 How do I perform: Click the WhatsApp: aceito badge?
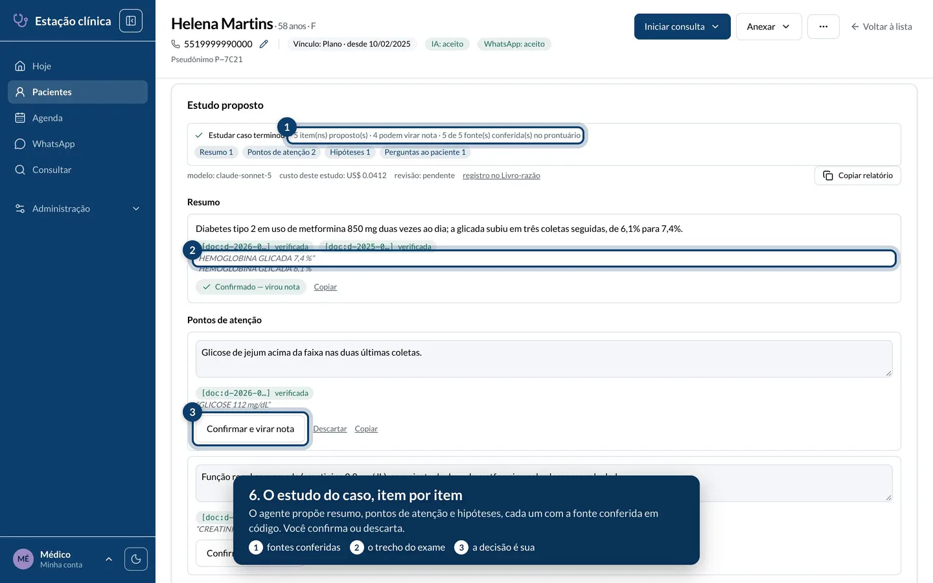tap(514, 44)
